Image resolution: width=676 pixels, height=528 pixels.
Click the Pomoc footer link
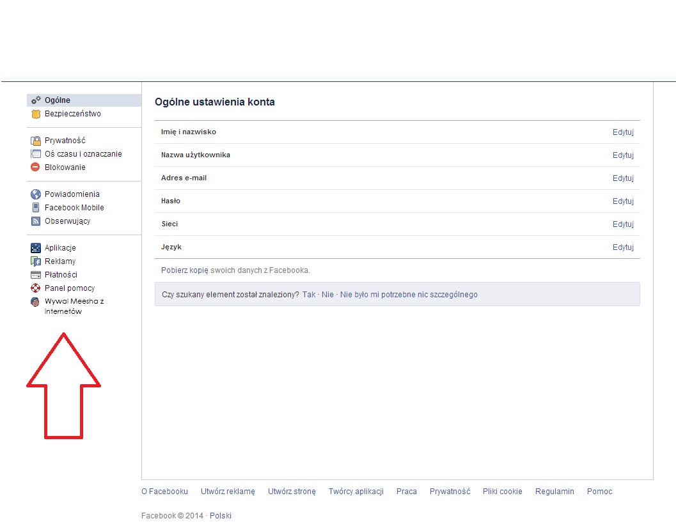[599, 492]
